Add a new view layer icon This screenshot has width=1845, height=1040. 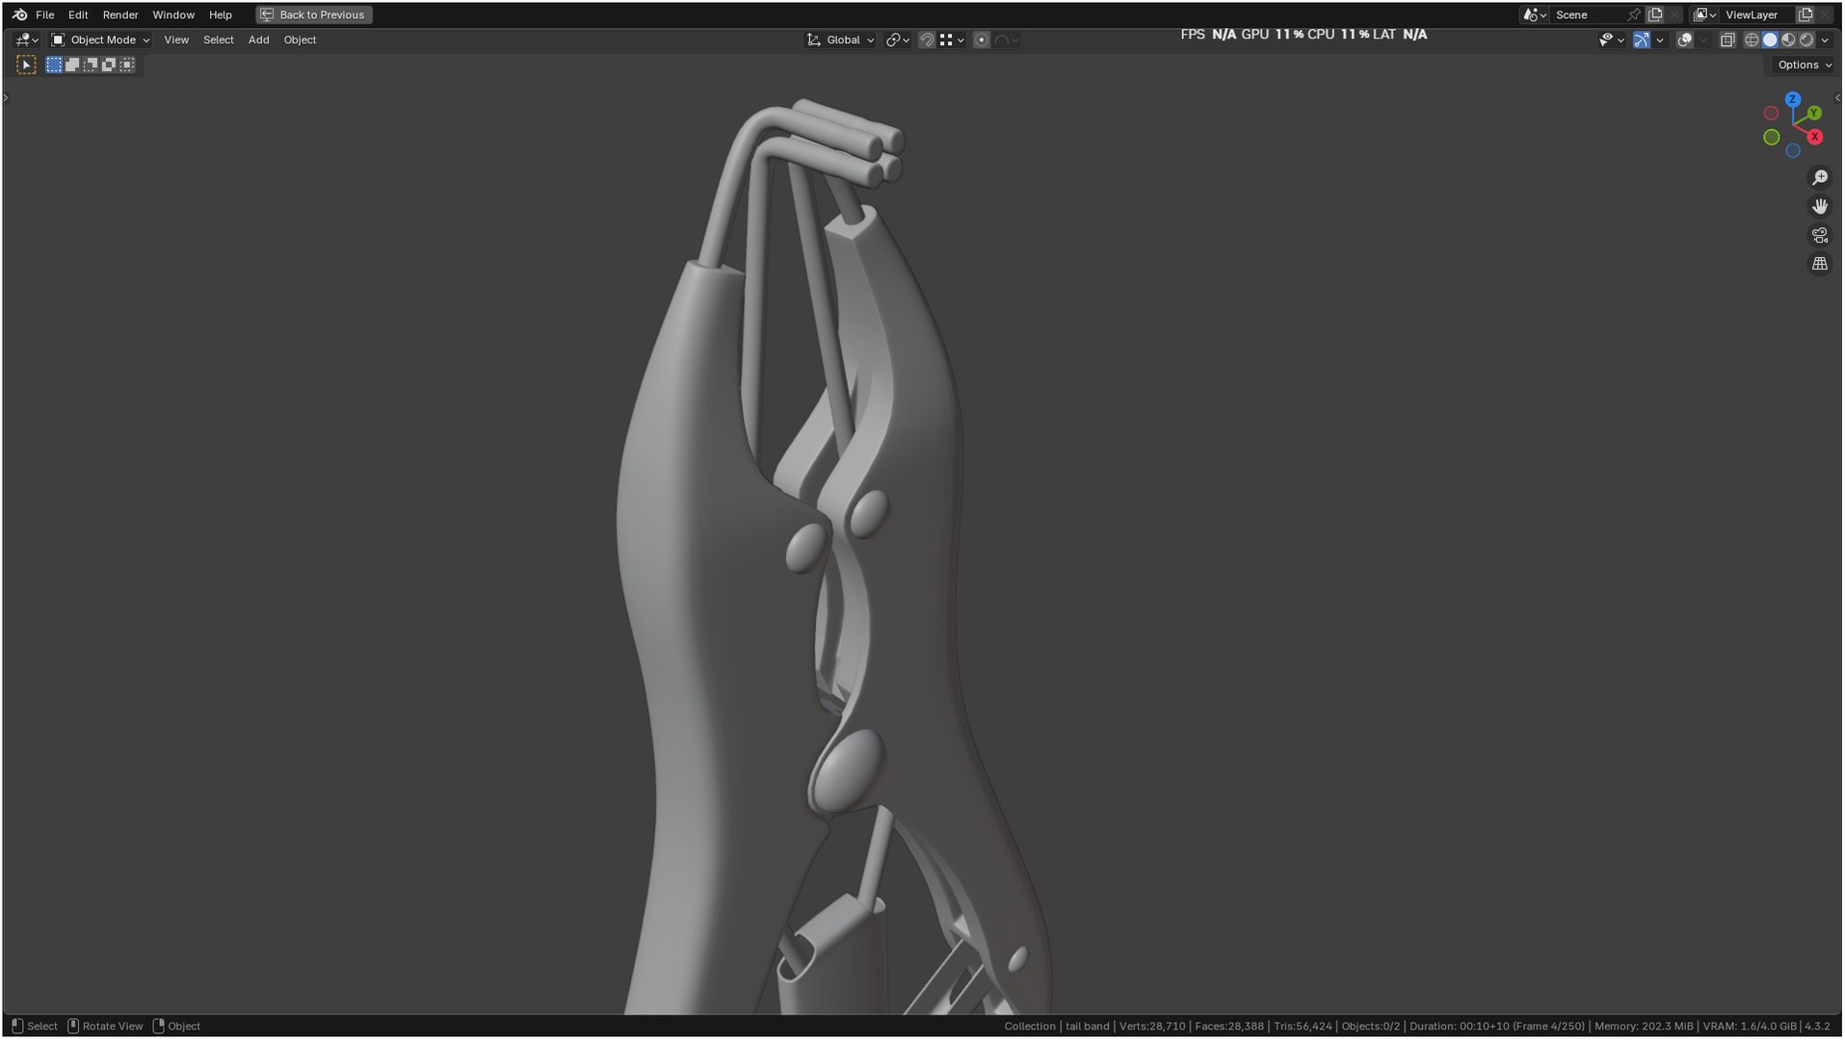[1805, 14]
